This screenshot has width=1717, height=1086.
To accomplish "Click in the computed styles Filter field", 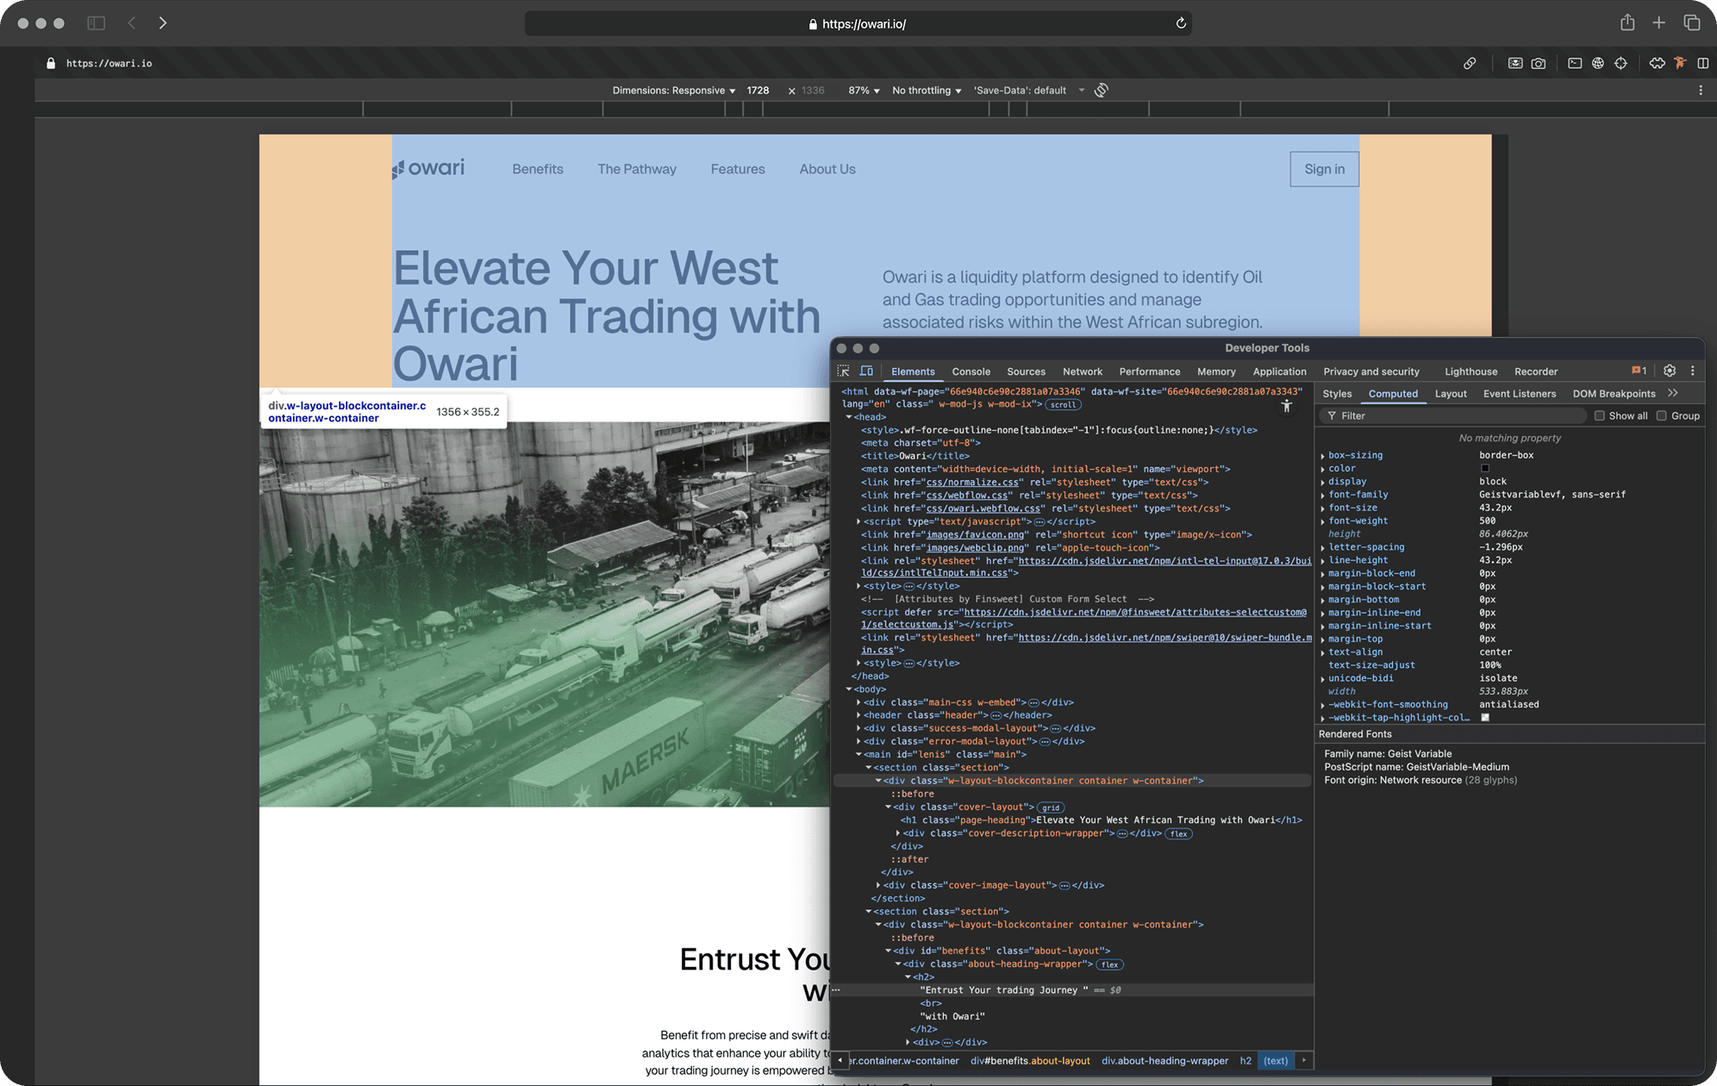I will click(1457, 416).
